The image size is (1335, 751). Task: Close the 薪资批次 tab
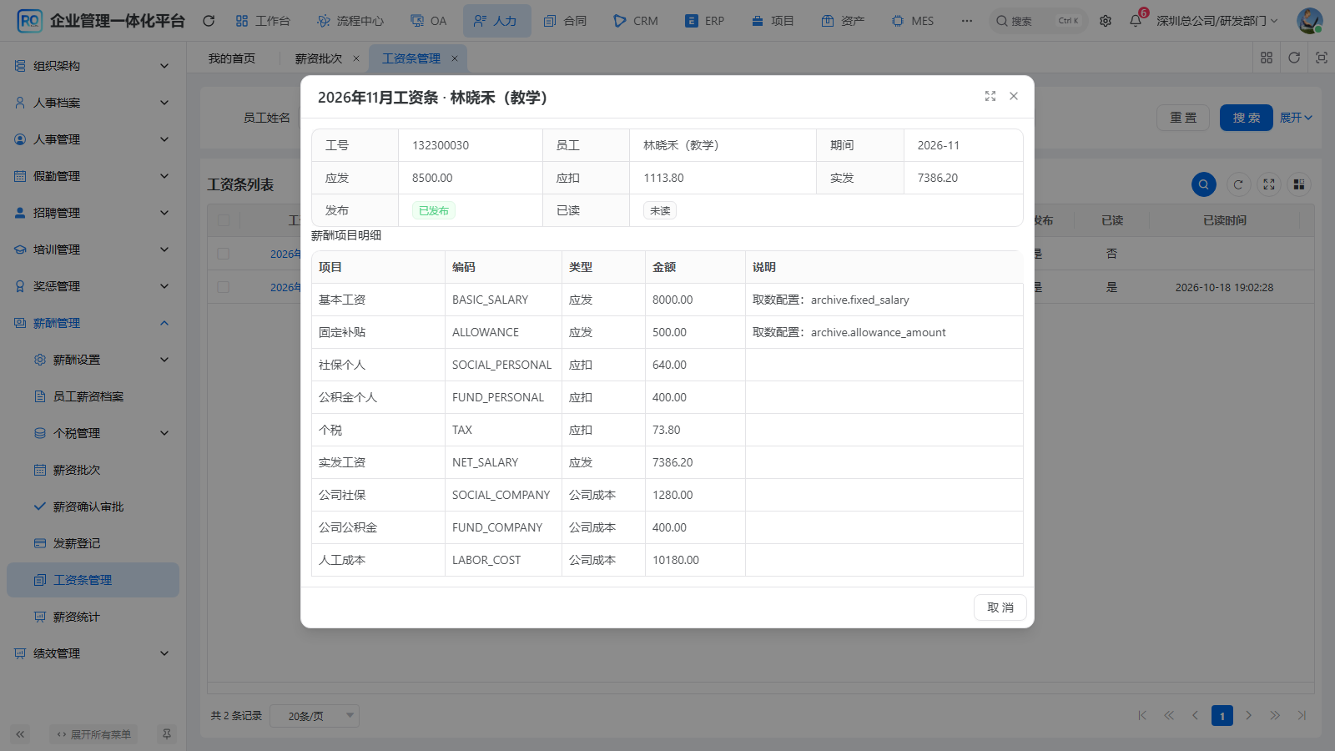[x=356, y=58]
